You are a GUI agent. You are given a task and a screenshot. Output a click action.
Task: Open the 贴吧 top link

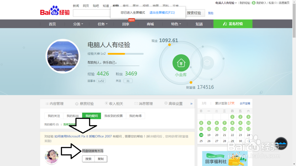96,6
